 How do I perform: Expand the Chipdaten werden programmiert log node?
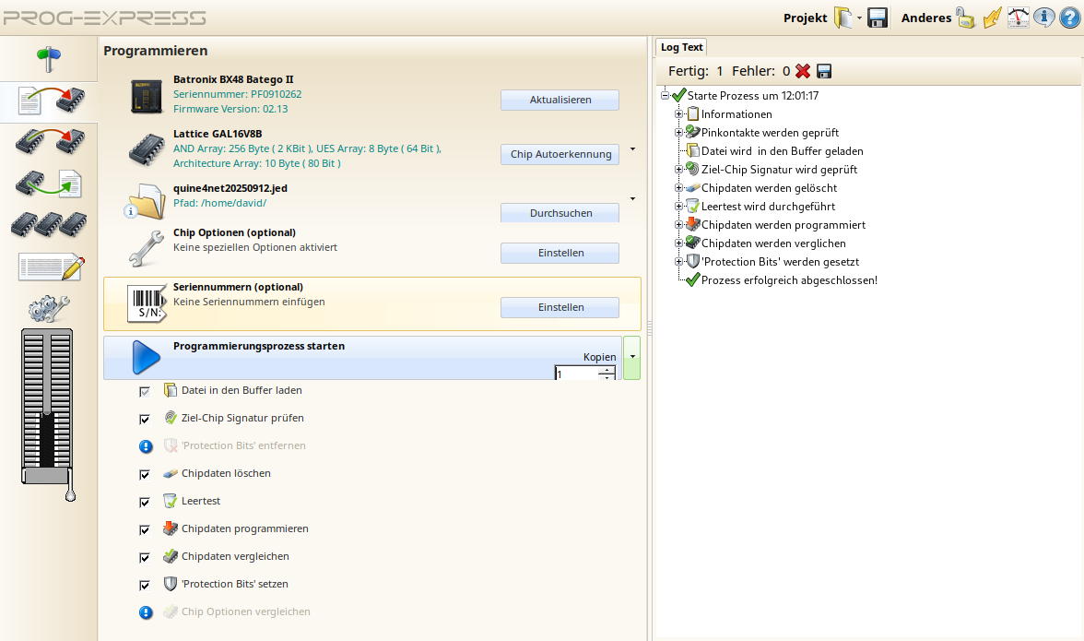pos(679,225)
